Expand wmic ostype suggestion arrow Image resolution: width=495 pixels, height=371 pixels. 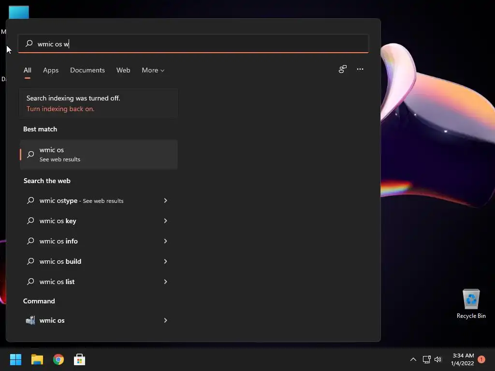point(165,200)
